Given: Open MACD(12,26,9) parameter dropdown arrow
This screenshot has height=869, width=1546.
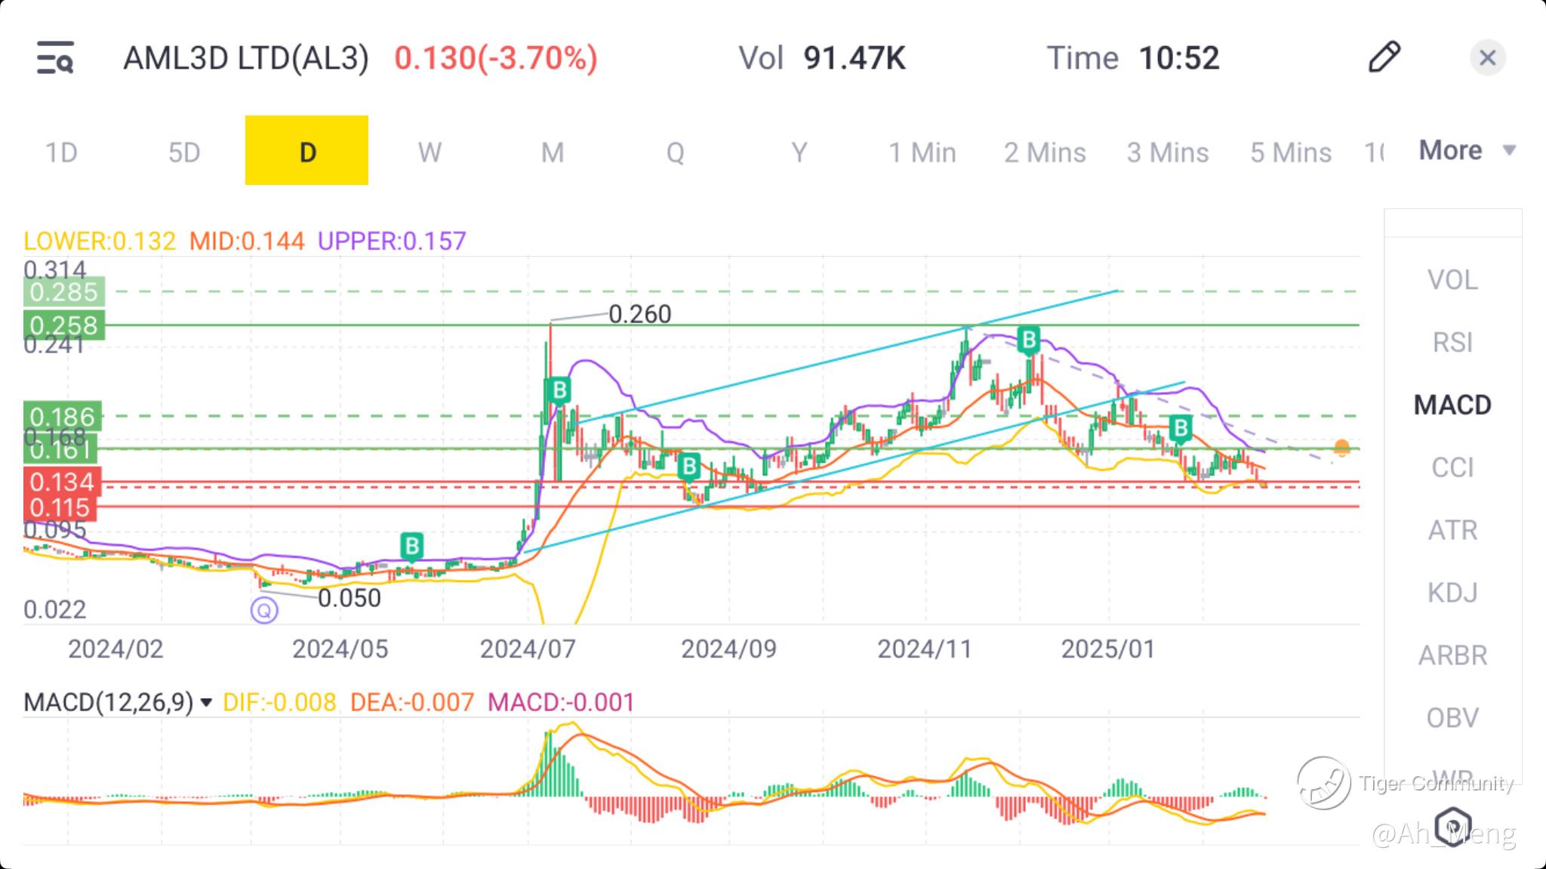Looking at the screenshot, I should (x=205, y=703).
